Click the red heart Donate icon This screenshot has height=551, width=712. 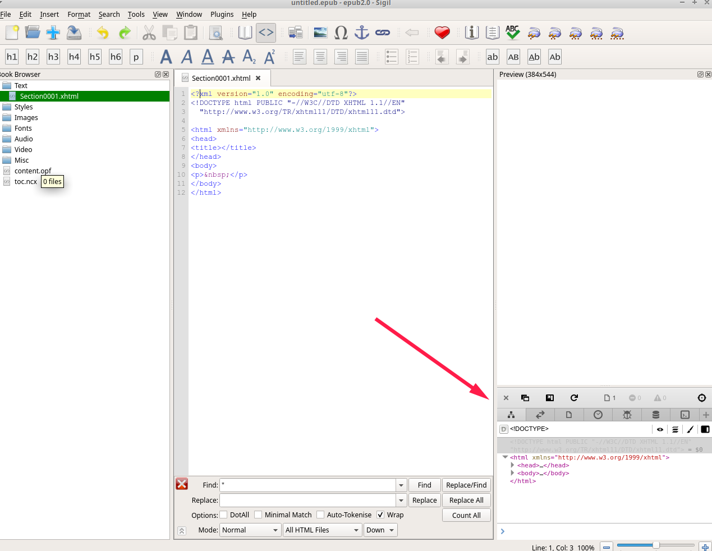coord(442,33)
